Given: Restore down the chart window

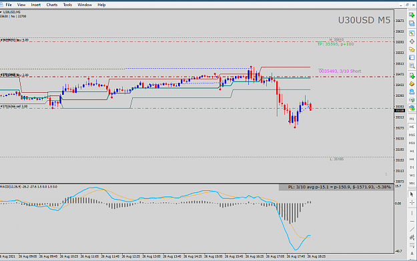Looking at the screenshot, I should pyautogui.click(x=407, y=5).
